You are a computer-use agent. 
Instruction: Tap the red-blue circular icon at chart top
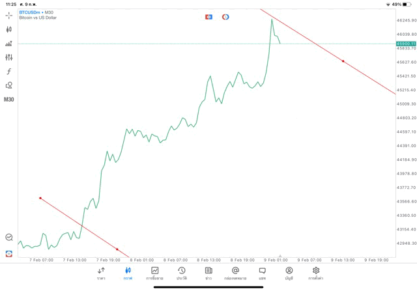[x=225, y=17]
